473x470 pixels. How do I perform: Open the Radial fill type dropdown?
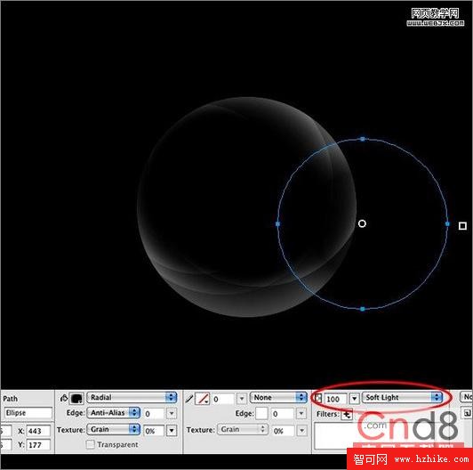click(132, 397)
